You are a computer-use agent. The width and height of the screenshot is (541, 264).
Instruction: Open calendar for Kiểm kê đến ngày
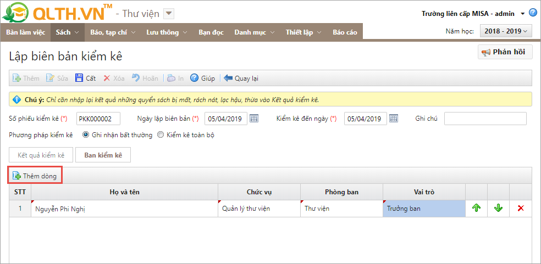394,119
